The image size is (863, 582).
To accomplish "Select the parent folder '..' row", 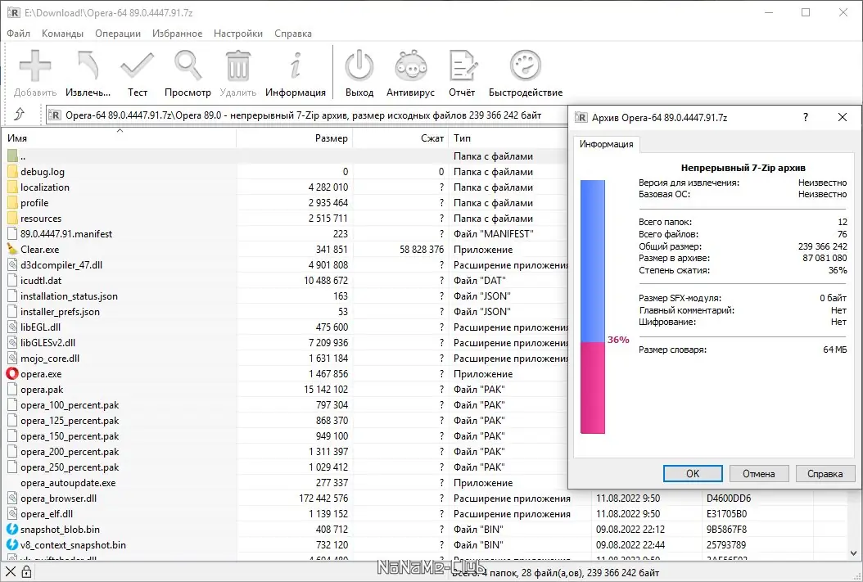I will [x=285, y=156].
